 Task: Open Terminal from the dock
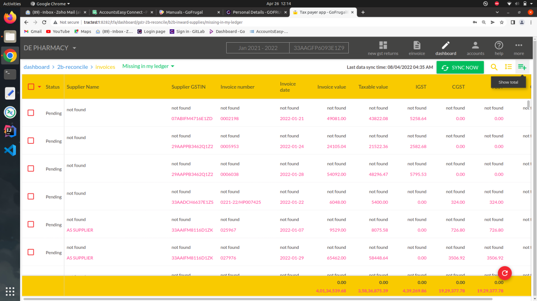click(10, 74)
